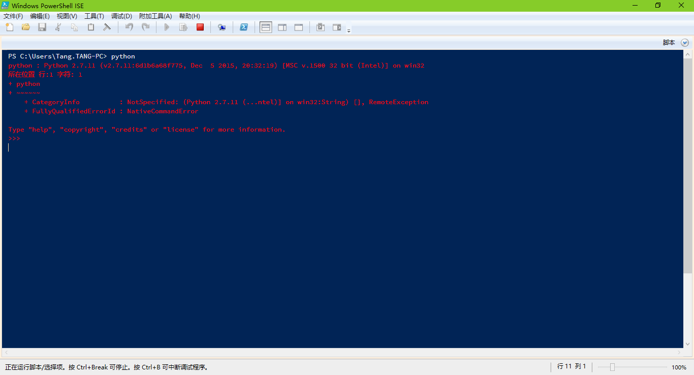
Task: Cut selection using the scissors icon
Action: pyautogui.click(x=58, y=27)
